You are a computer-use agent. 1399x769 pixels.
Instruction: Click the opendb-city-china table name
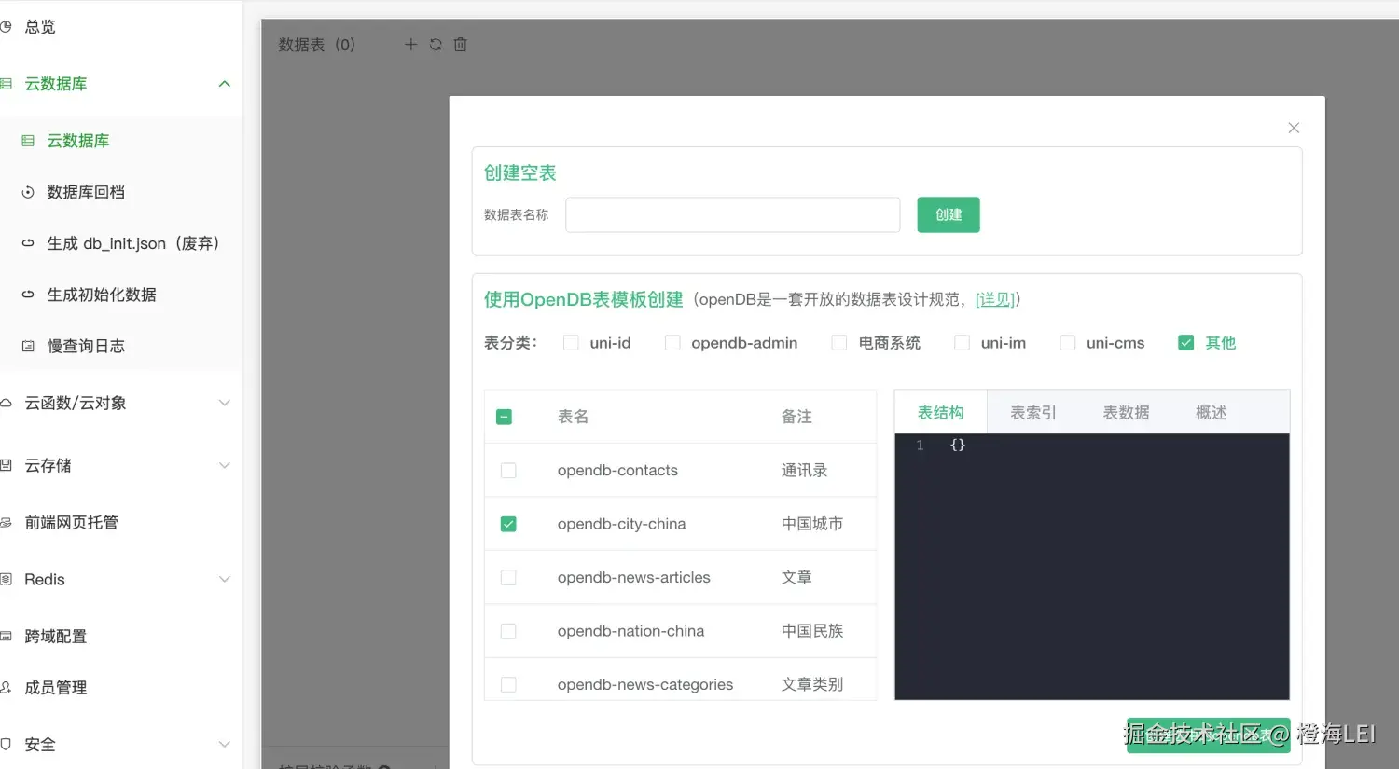click(621, 524)
